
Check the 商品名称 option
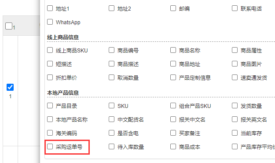click(173, 50)
